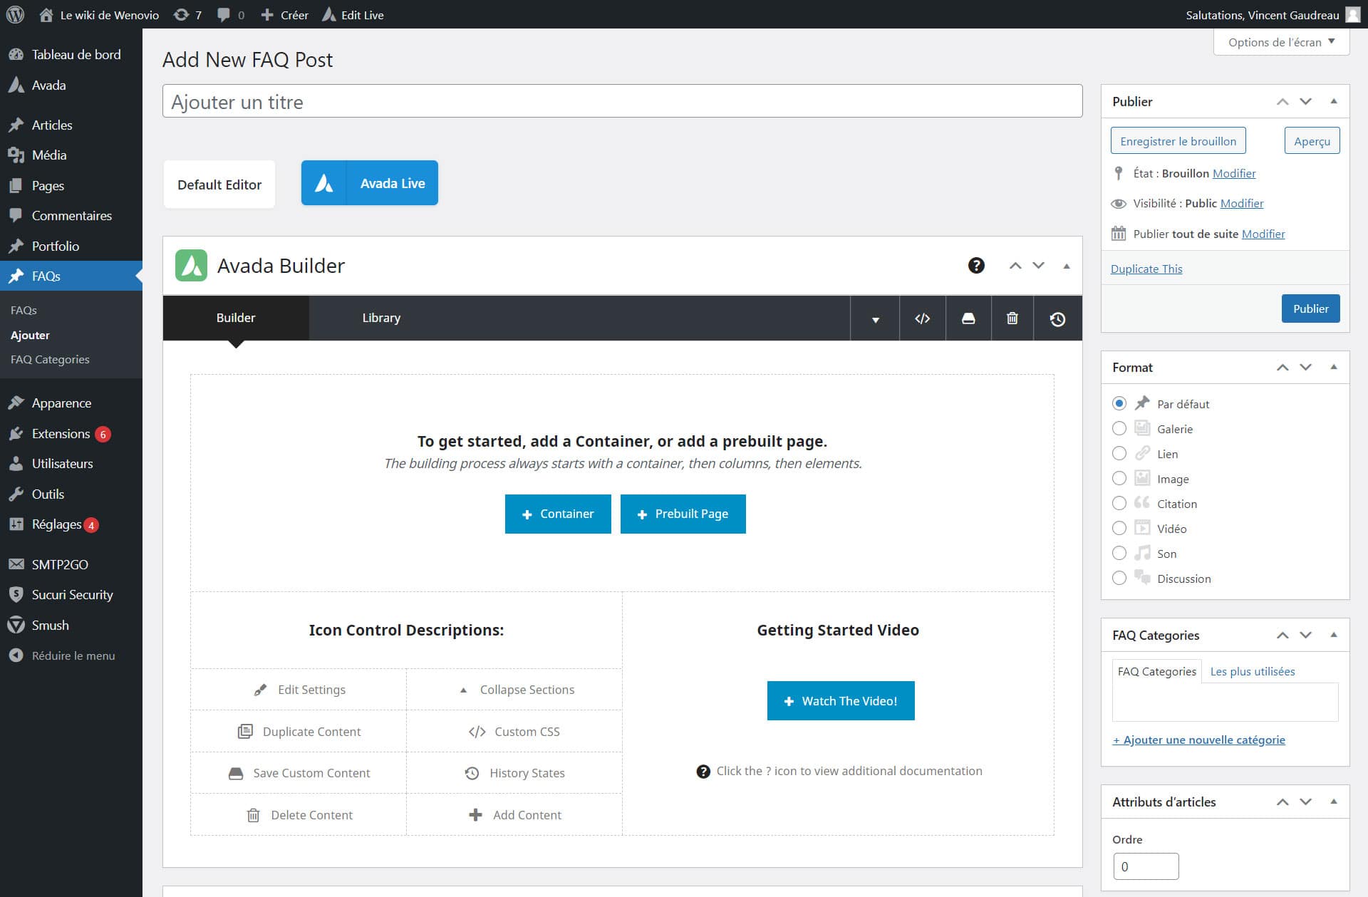
Task: Click the user avatar next to Vincent Gaudreau
Action: 1352,14
